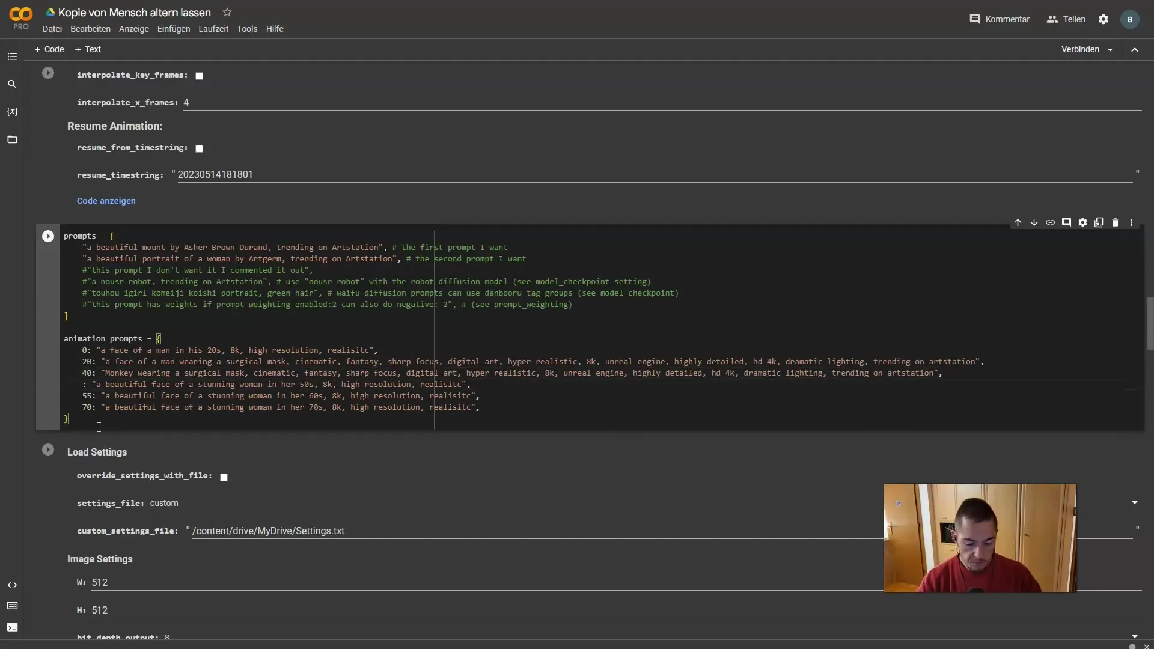Click the H height input field

pos(616,611)
